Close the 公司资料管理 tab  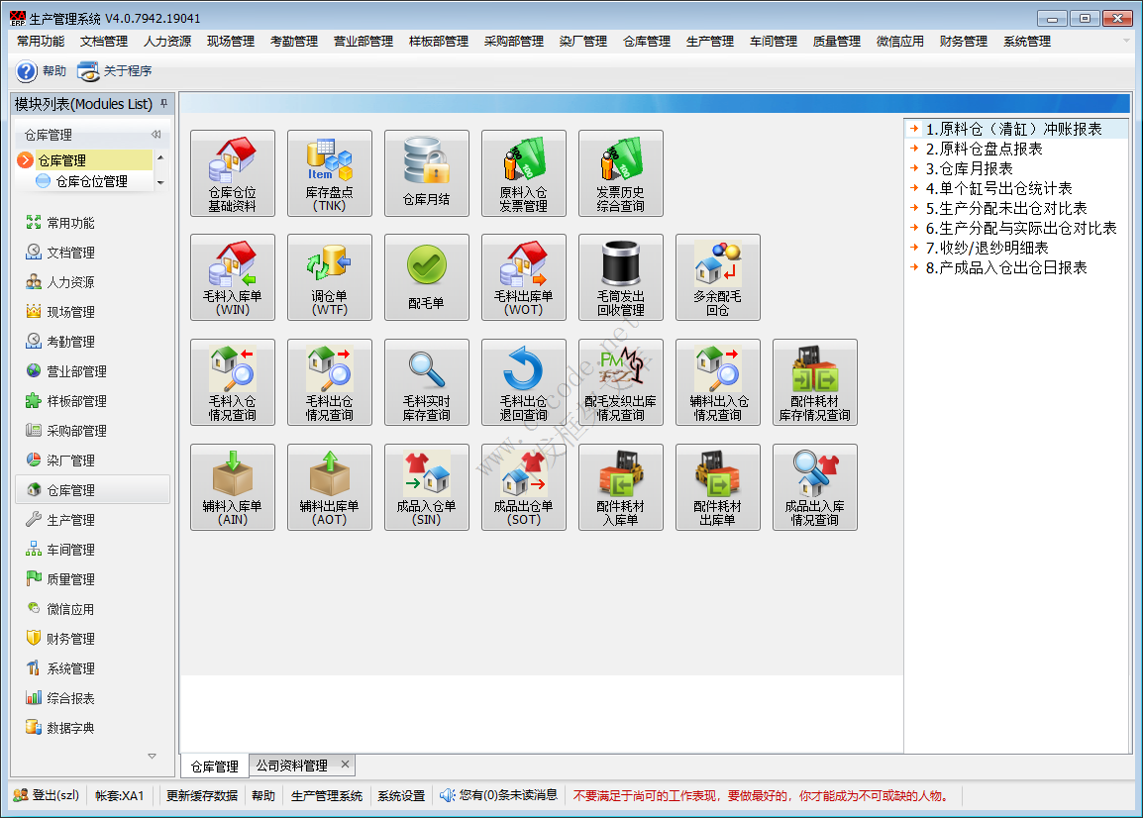[345, 765]
